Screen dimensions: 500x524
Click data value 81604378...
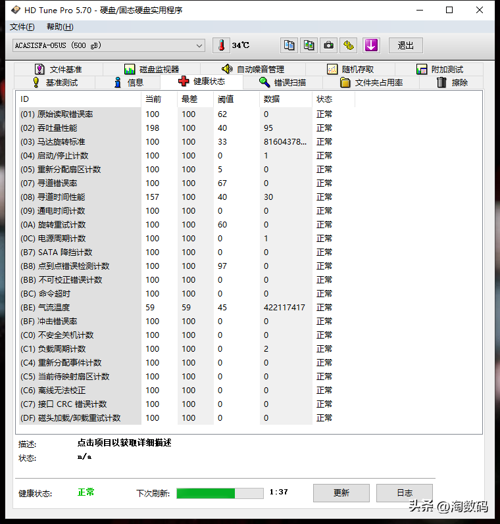point(285,142)
